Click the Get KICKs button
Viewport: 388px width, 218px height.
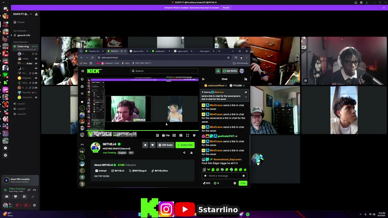[x=230, y=71]
